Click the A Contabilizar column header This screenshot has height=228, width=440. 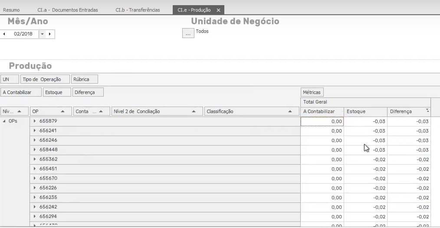[x=322, y=111]
